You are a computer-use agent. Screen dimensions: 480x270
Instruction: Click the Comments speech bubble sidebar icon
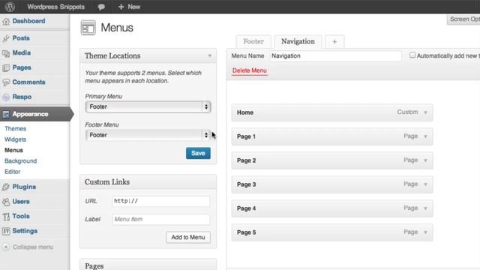point(6,82)
